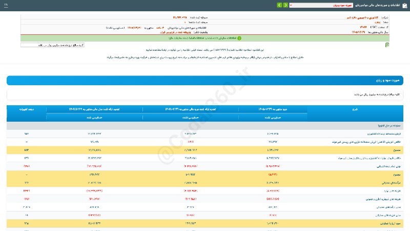
Task: Select the سود (زیان) عملیاتی row label
Action: click(x=390, y=223)
